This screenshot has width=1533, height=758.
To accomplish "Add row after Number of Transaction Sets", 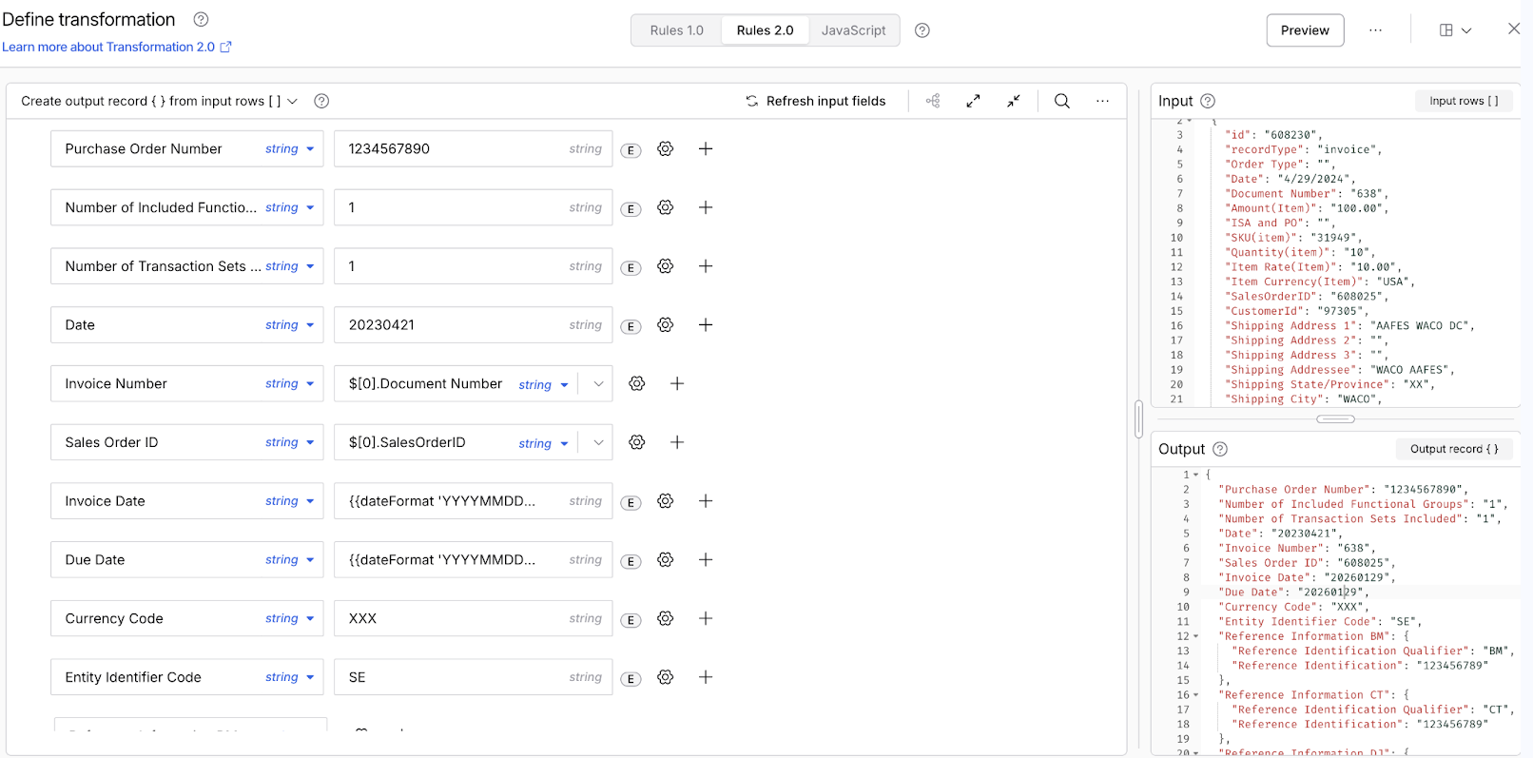I will click(706, 266).
